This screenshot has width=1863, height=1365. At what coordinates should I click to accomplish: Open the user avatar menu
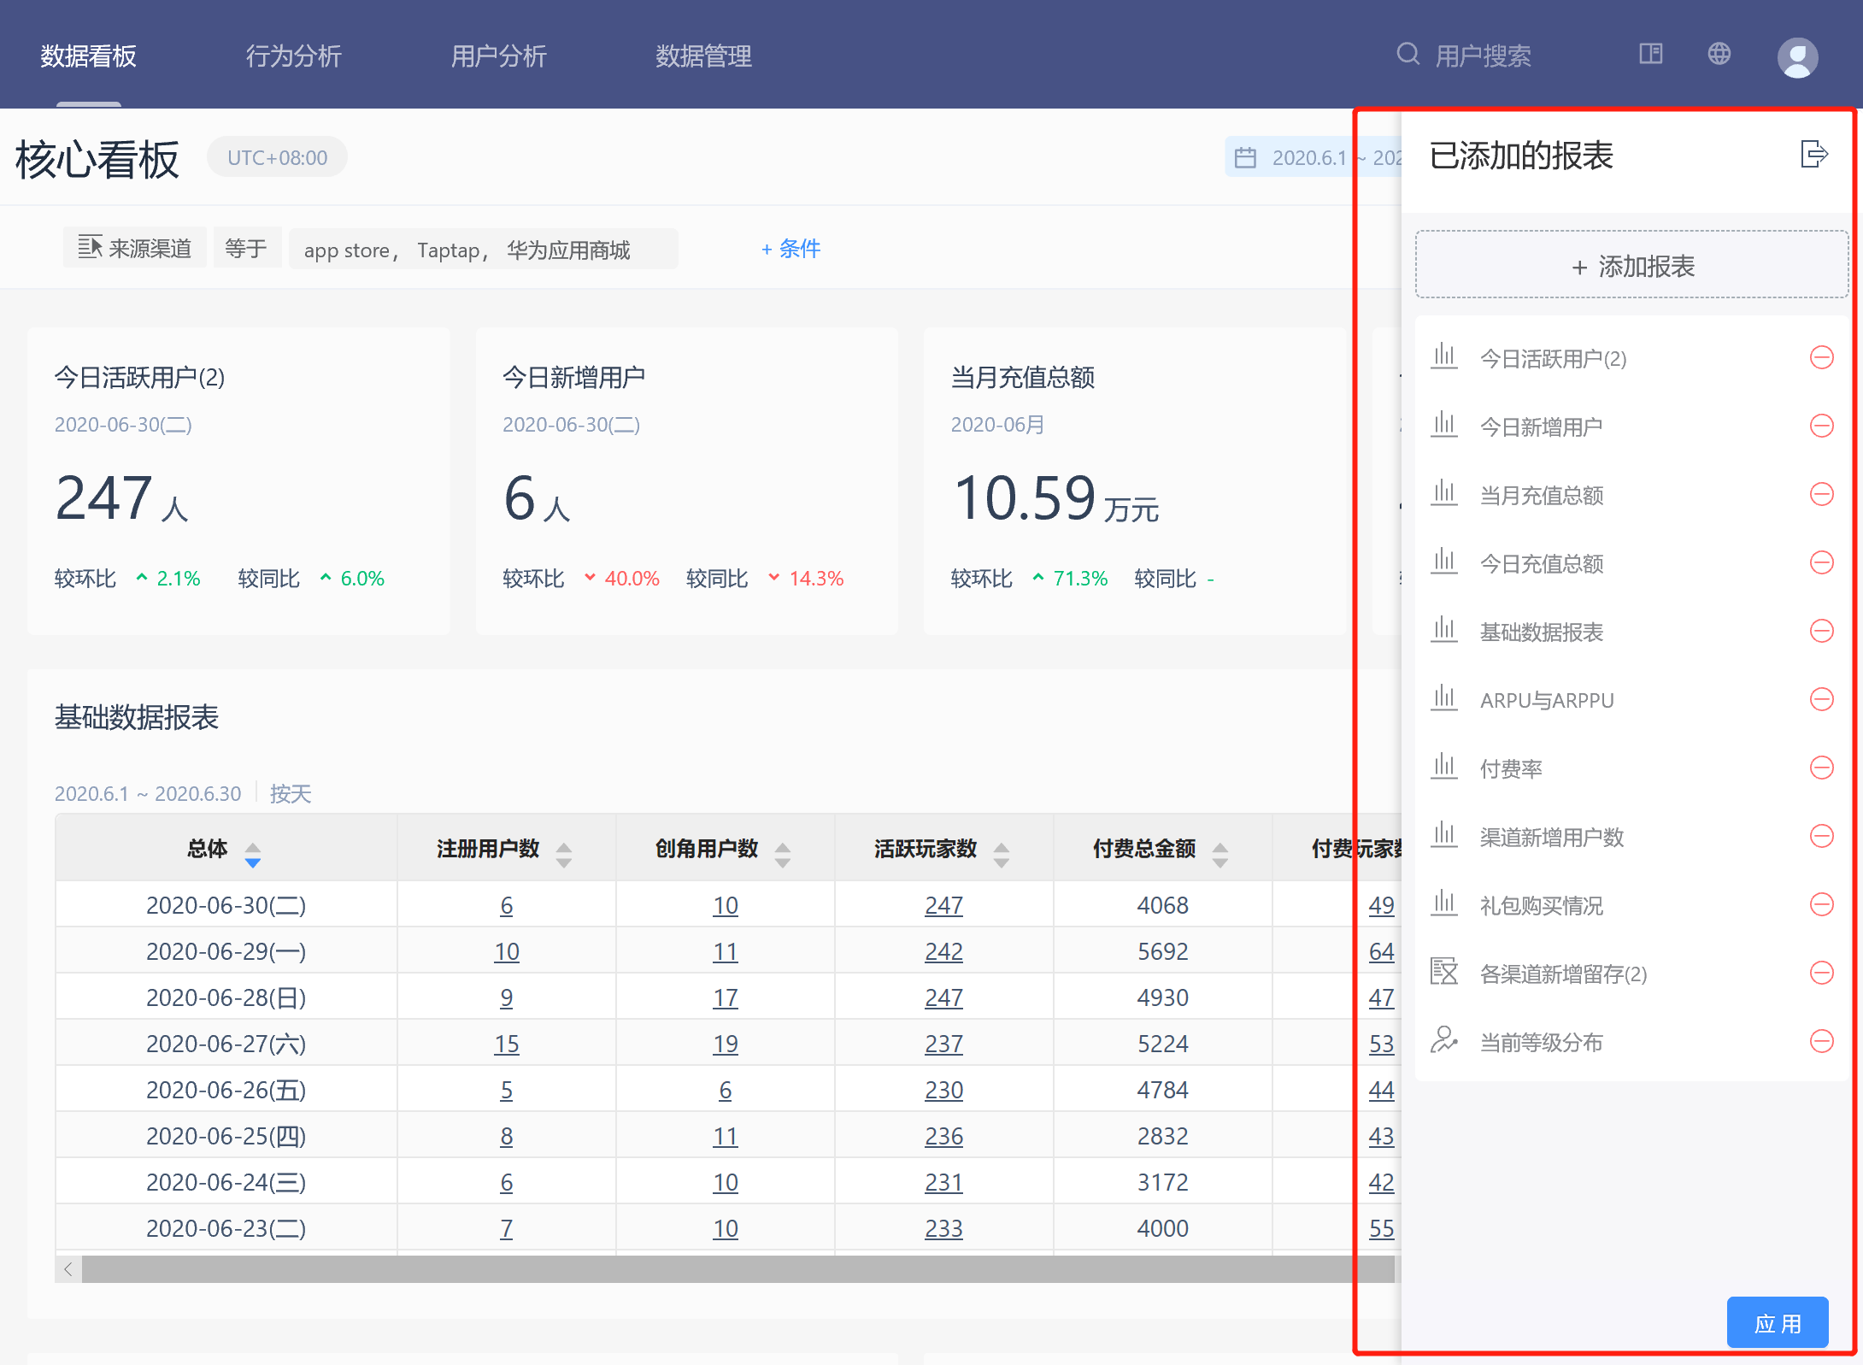[x=1797, y=56]
